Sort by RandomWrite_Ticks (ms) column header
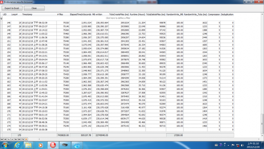264x149 pixels. coord(195,14)
